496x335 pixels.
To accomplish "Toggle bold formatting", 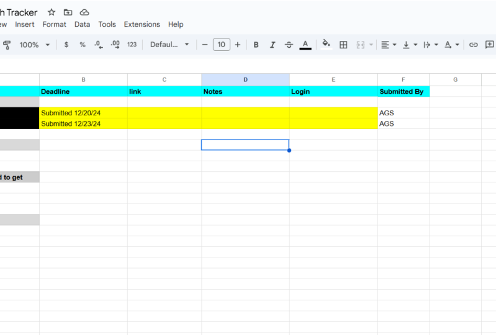I will click(256, 45).
